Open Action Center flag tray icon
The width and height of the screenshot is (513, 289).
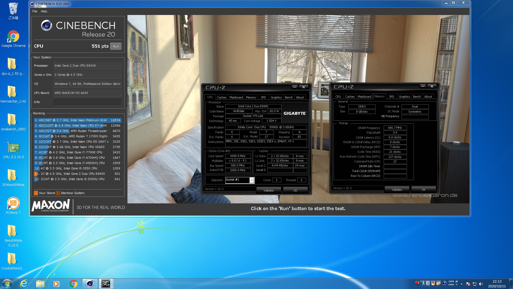[468, 284]
